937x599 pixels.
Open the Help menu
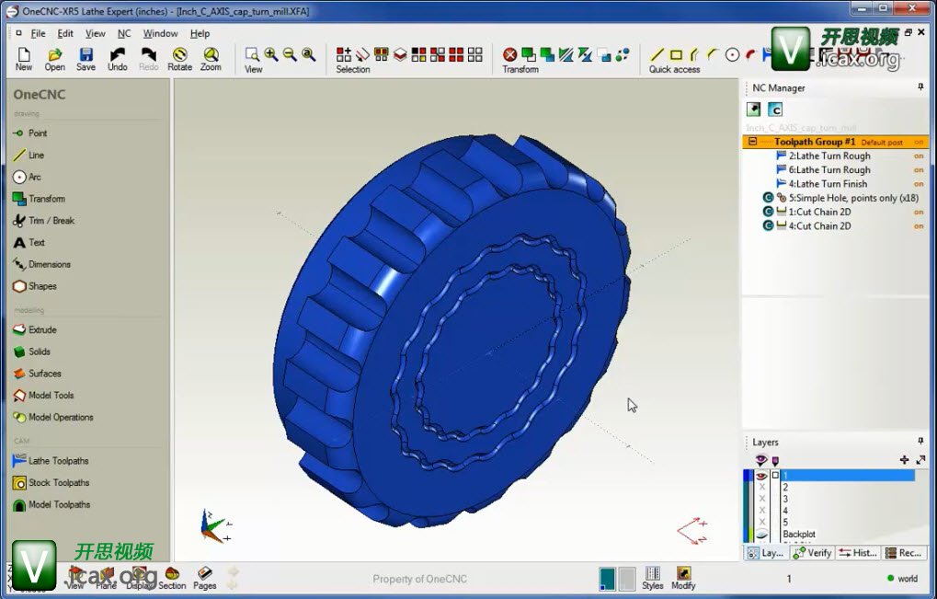point(200,33)
